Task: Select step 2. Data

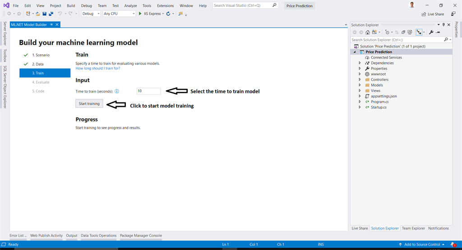Action: pyautogui.click(x=38, y=64)
